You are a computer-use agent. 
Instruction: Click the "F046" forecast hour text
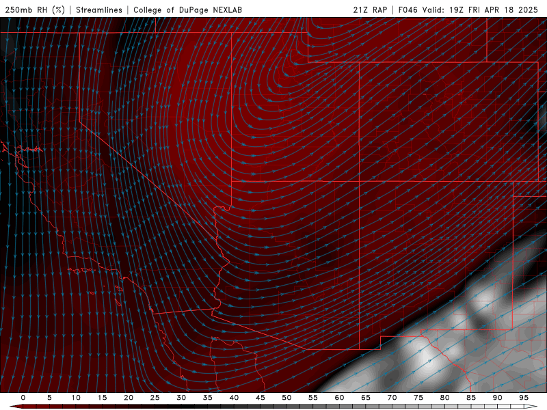pos(408,10)
